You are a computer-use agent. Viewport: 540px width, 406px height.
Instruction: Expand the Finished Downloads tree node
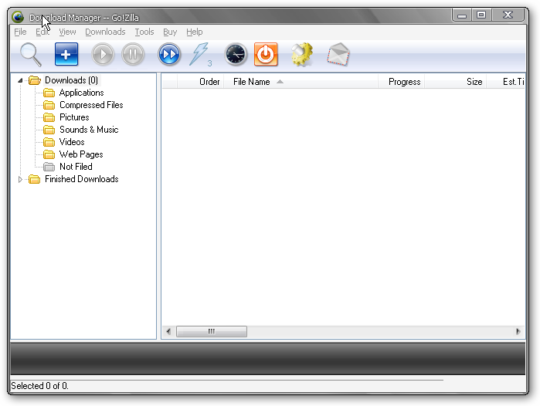tap(20, 179)
